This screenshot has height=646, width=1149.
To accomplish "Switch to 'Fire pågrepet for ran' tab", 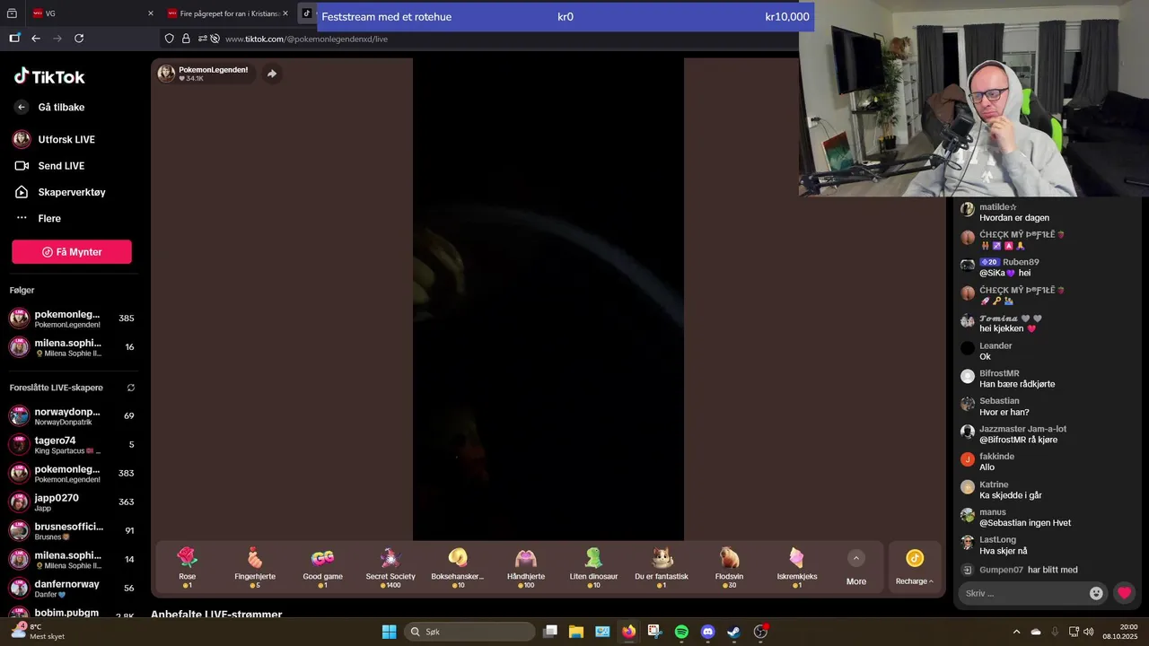I will [x=226, y=13].
